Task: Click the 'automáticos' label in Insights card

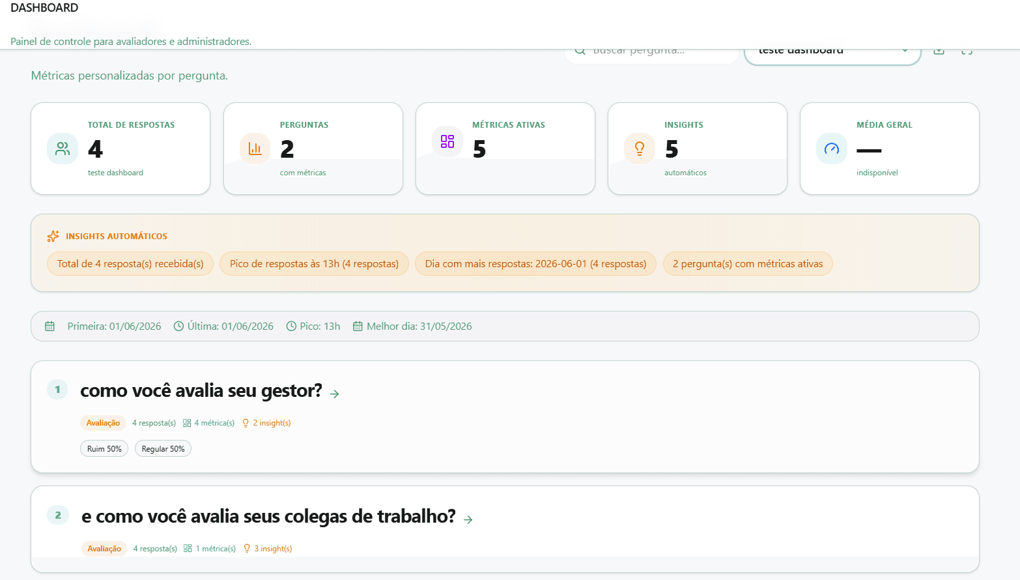Action: pyautogui.click(x=685, y=173)
